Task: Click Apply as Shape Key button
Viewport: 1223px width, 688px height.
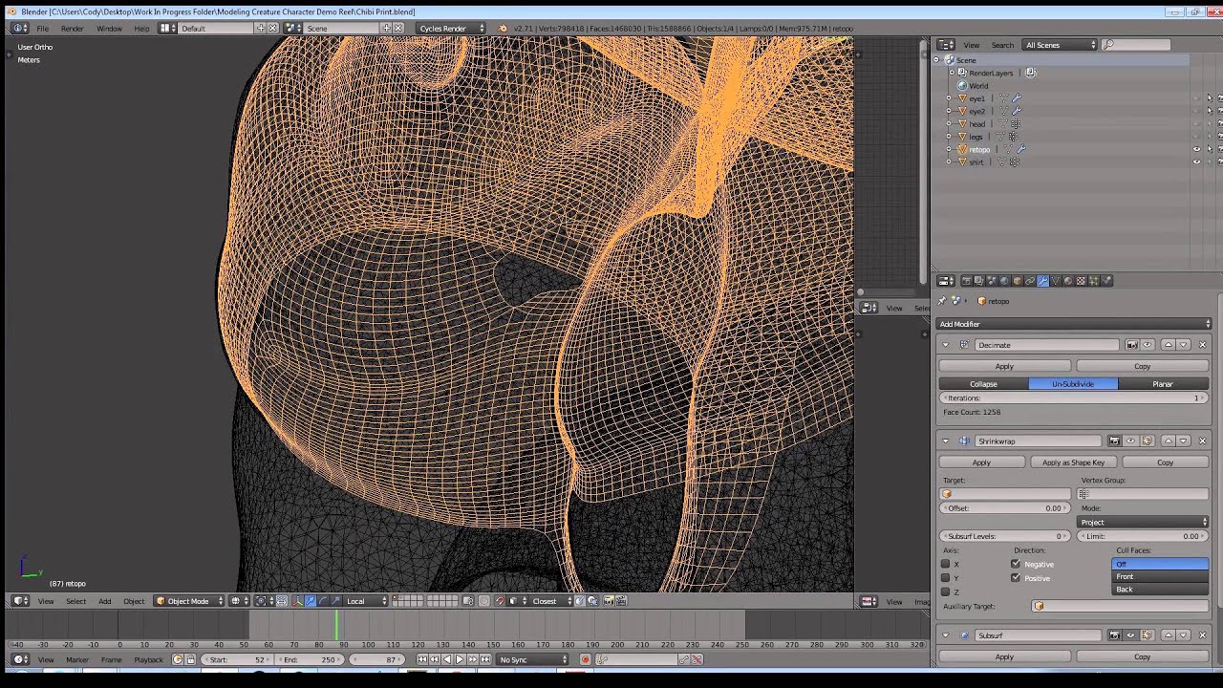Action: coord(1073,462)
